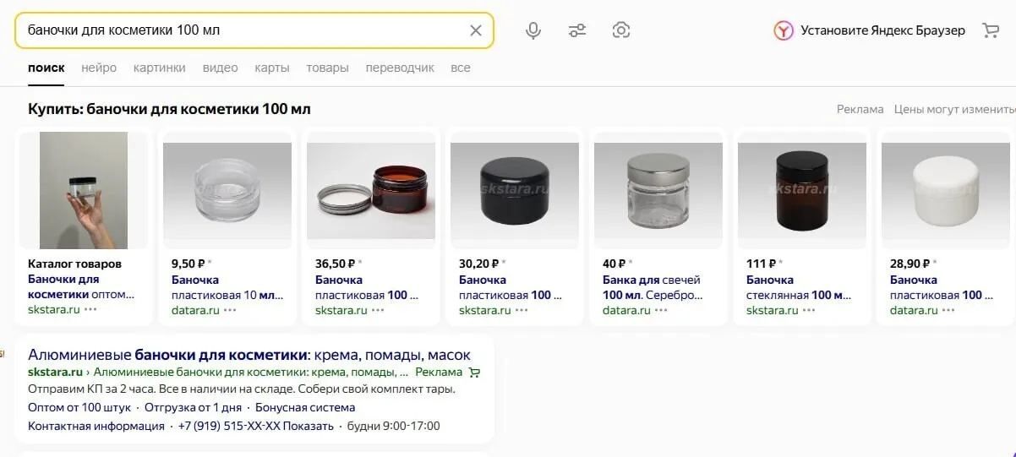The height and width of the screenshot is (457, 1016).
Task: Open the shopping cart icon at top right
Action: click(x=991, y=30)
